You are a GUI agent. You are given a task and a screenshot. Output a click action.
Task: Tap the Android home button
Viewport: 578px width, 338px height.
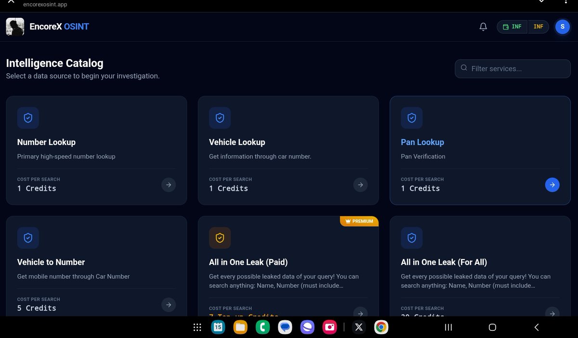[x=492, y=327]
